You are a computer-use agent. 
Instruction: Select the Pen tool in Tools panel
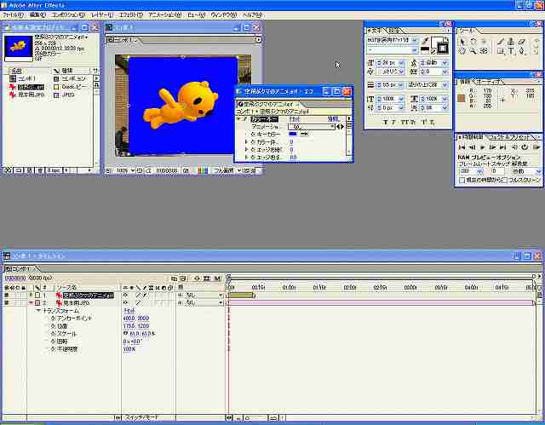[x=521, y=51]
